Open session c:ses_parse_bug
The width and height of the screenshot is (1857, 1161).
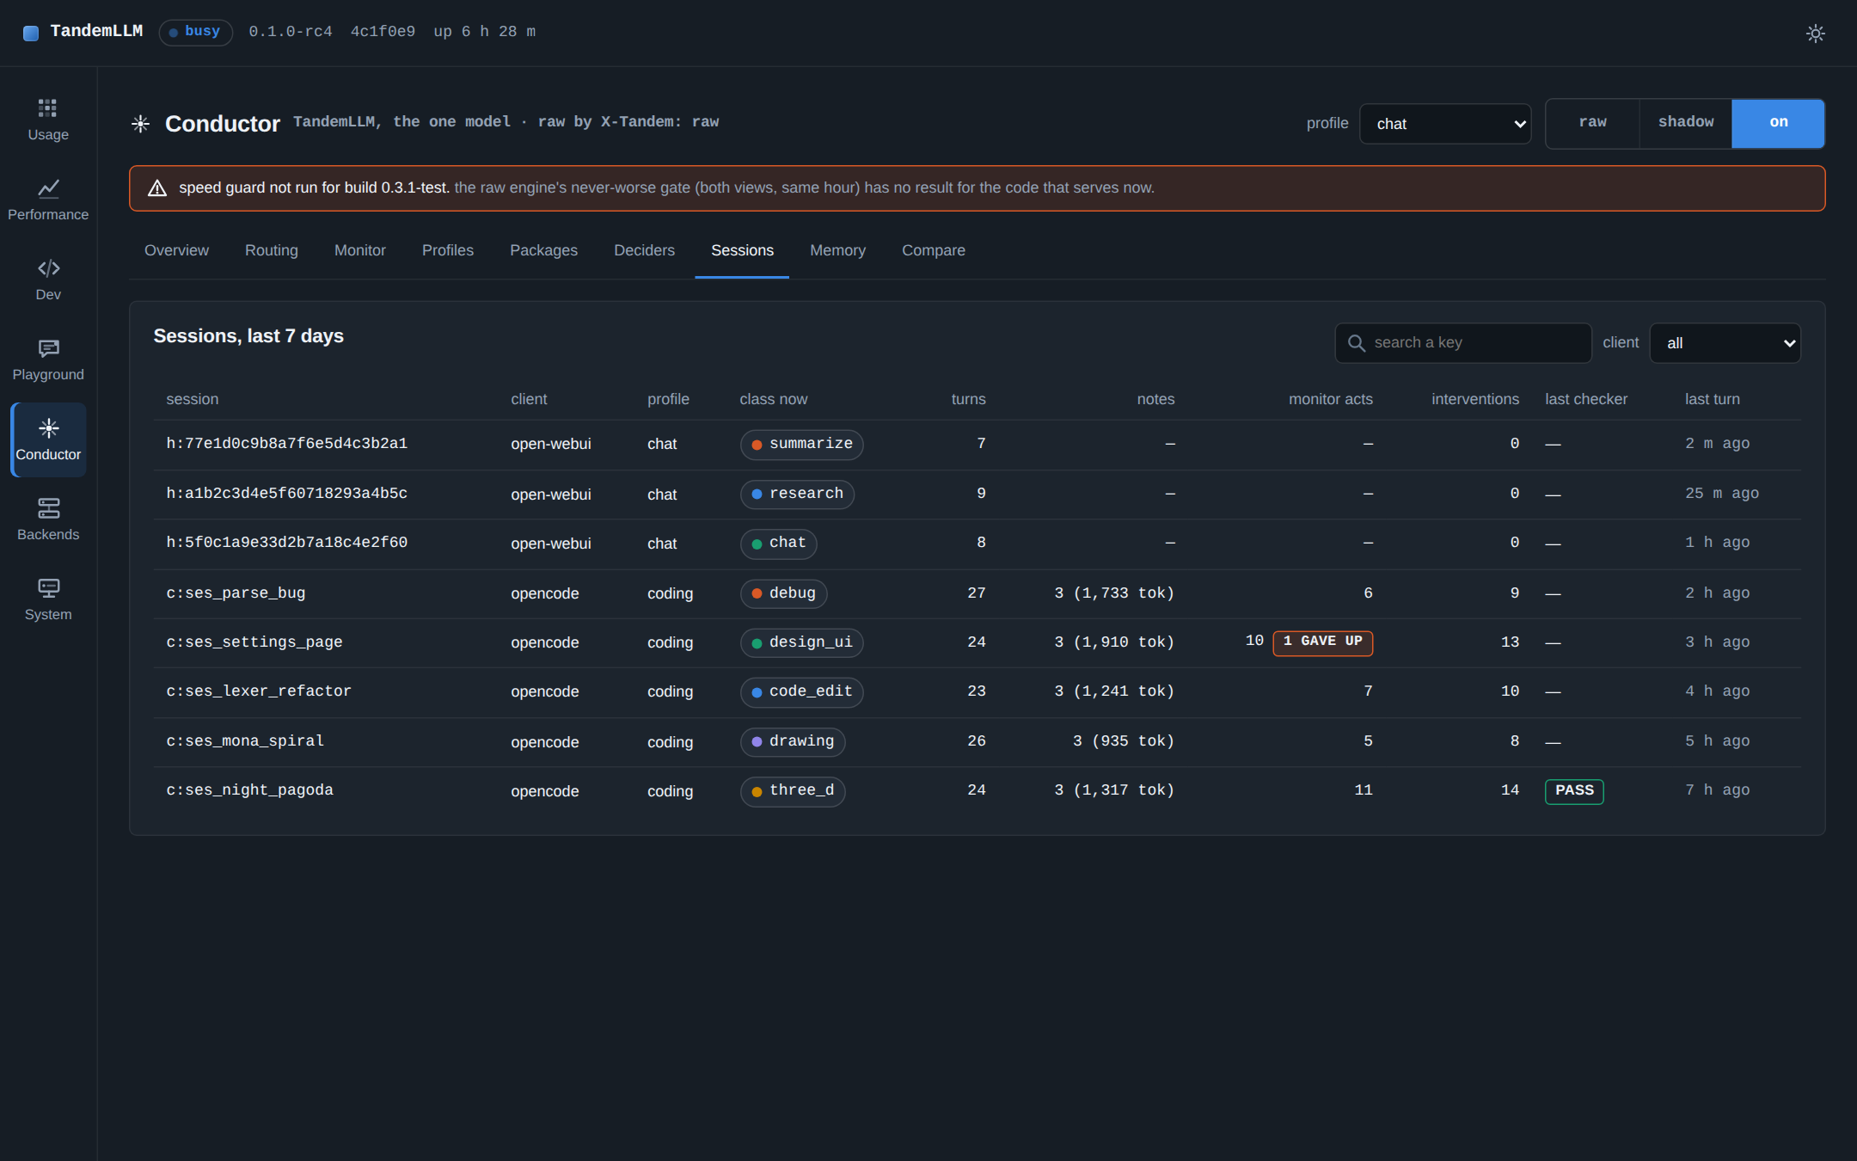coord(236,593)
